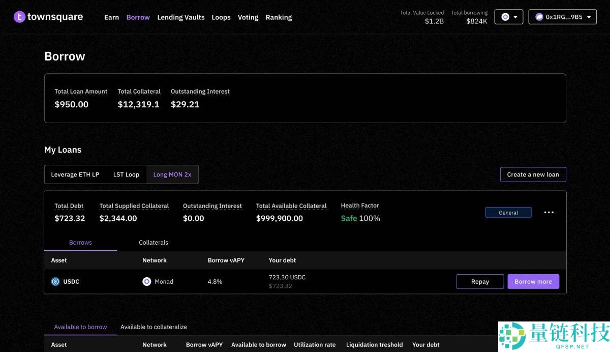This screenshot has width=610, height=352.
Task: Open the network selector dropdown
Action: point(508,17)
